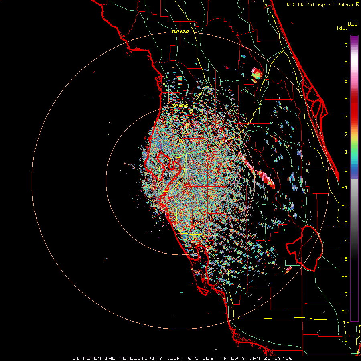Click the Lake Okeechobee outline on map
361x361 pixels.
[x=304, y=248]
